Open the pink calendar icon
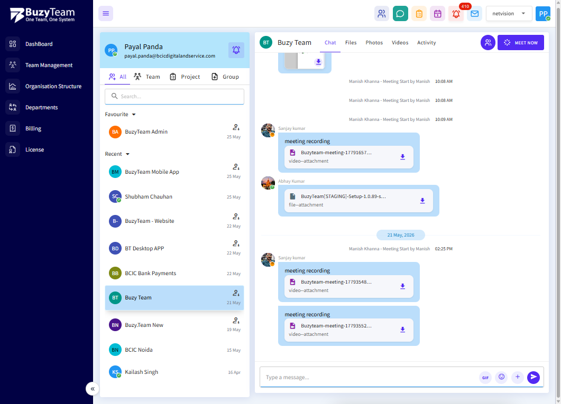Viewport: 561px width, 404px height. pos(438,14)
